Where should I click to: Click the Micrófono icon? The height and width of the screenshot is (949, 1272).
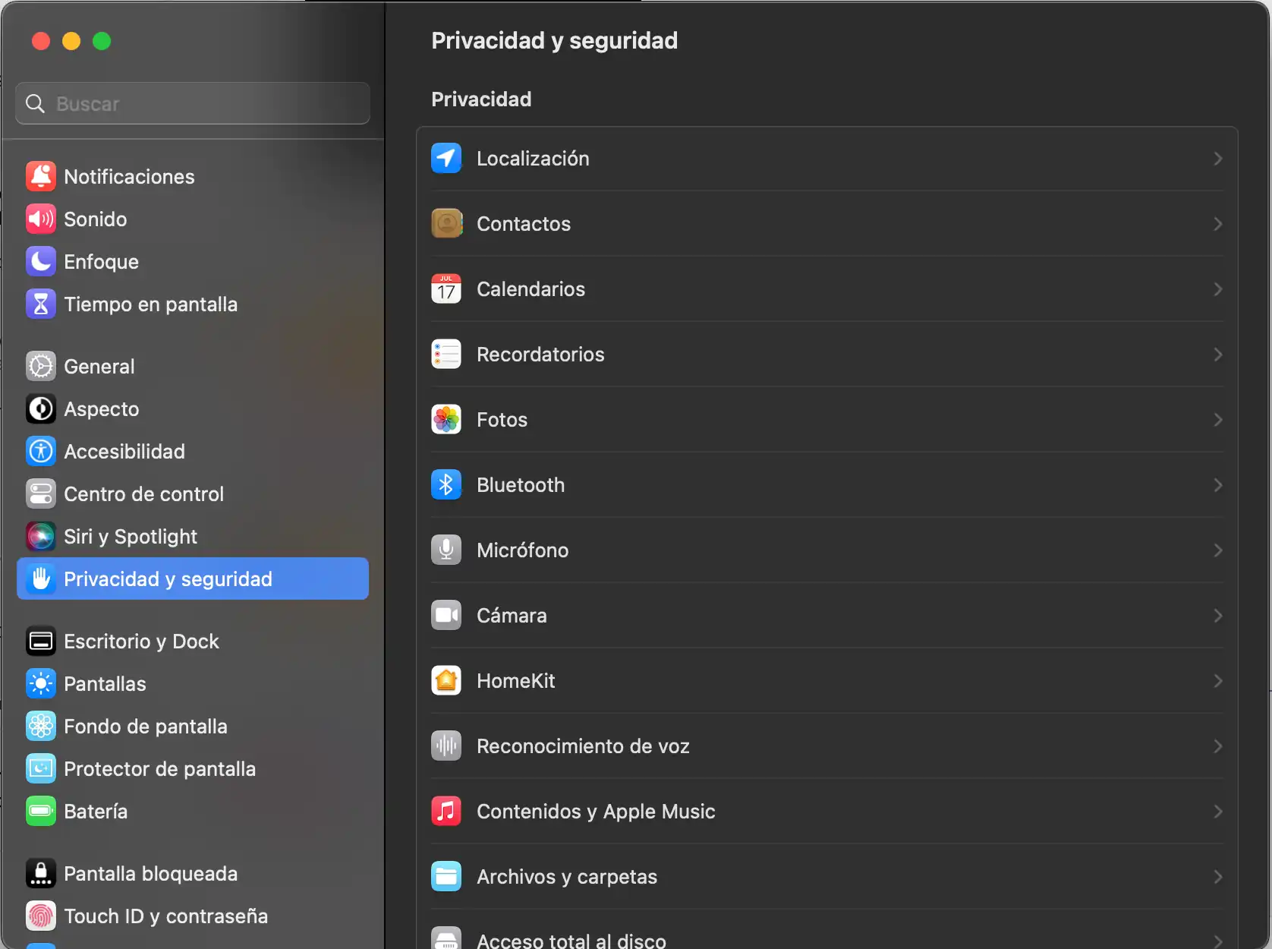coord(446,550)
